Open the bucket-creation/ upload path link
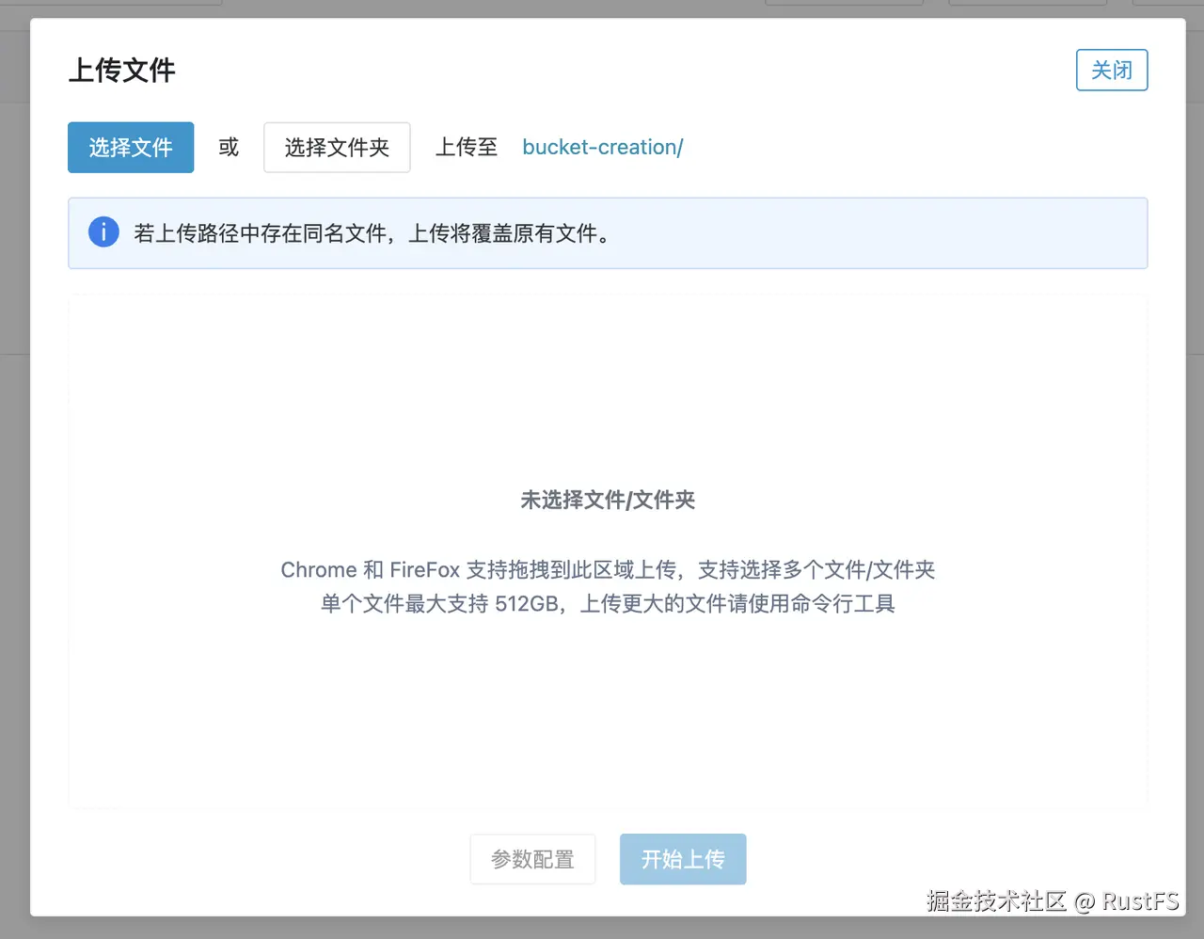The image size is (1204, 939). pos(602,147)
